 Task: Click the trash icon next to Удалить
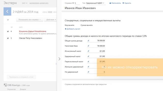point(123,3)
